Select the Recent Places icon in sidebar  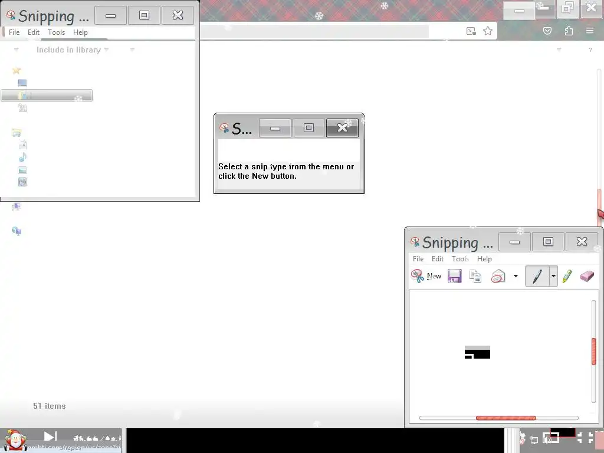pyautogui.click(x=22, y=107)
